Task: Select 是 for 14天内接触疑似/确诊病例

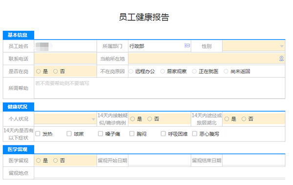Action: 133,119
